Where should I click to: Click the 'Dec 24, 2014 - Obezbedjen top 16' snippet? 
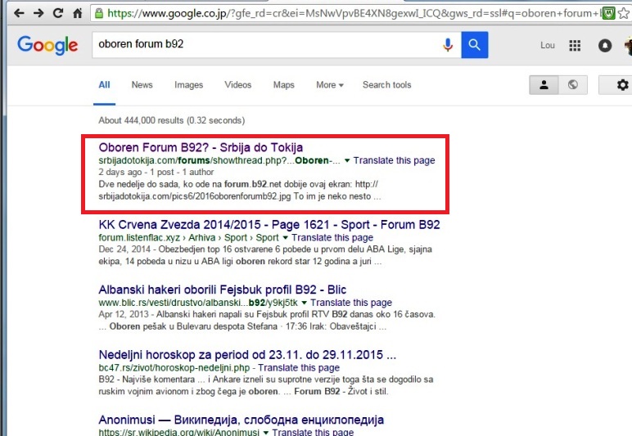point(264,255)
